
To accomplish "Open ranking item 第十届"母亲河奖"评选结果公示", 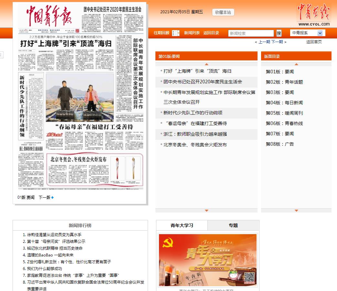I will 56,241.
